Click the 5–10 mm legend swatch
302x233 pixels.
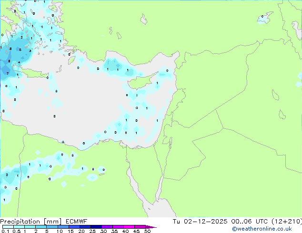52,227
